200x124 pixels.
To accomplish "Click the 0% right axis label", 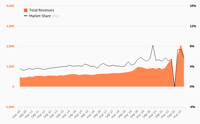I will (x=192, y=87).
